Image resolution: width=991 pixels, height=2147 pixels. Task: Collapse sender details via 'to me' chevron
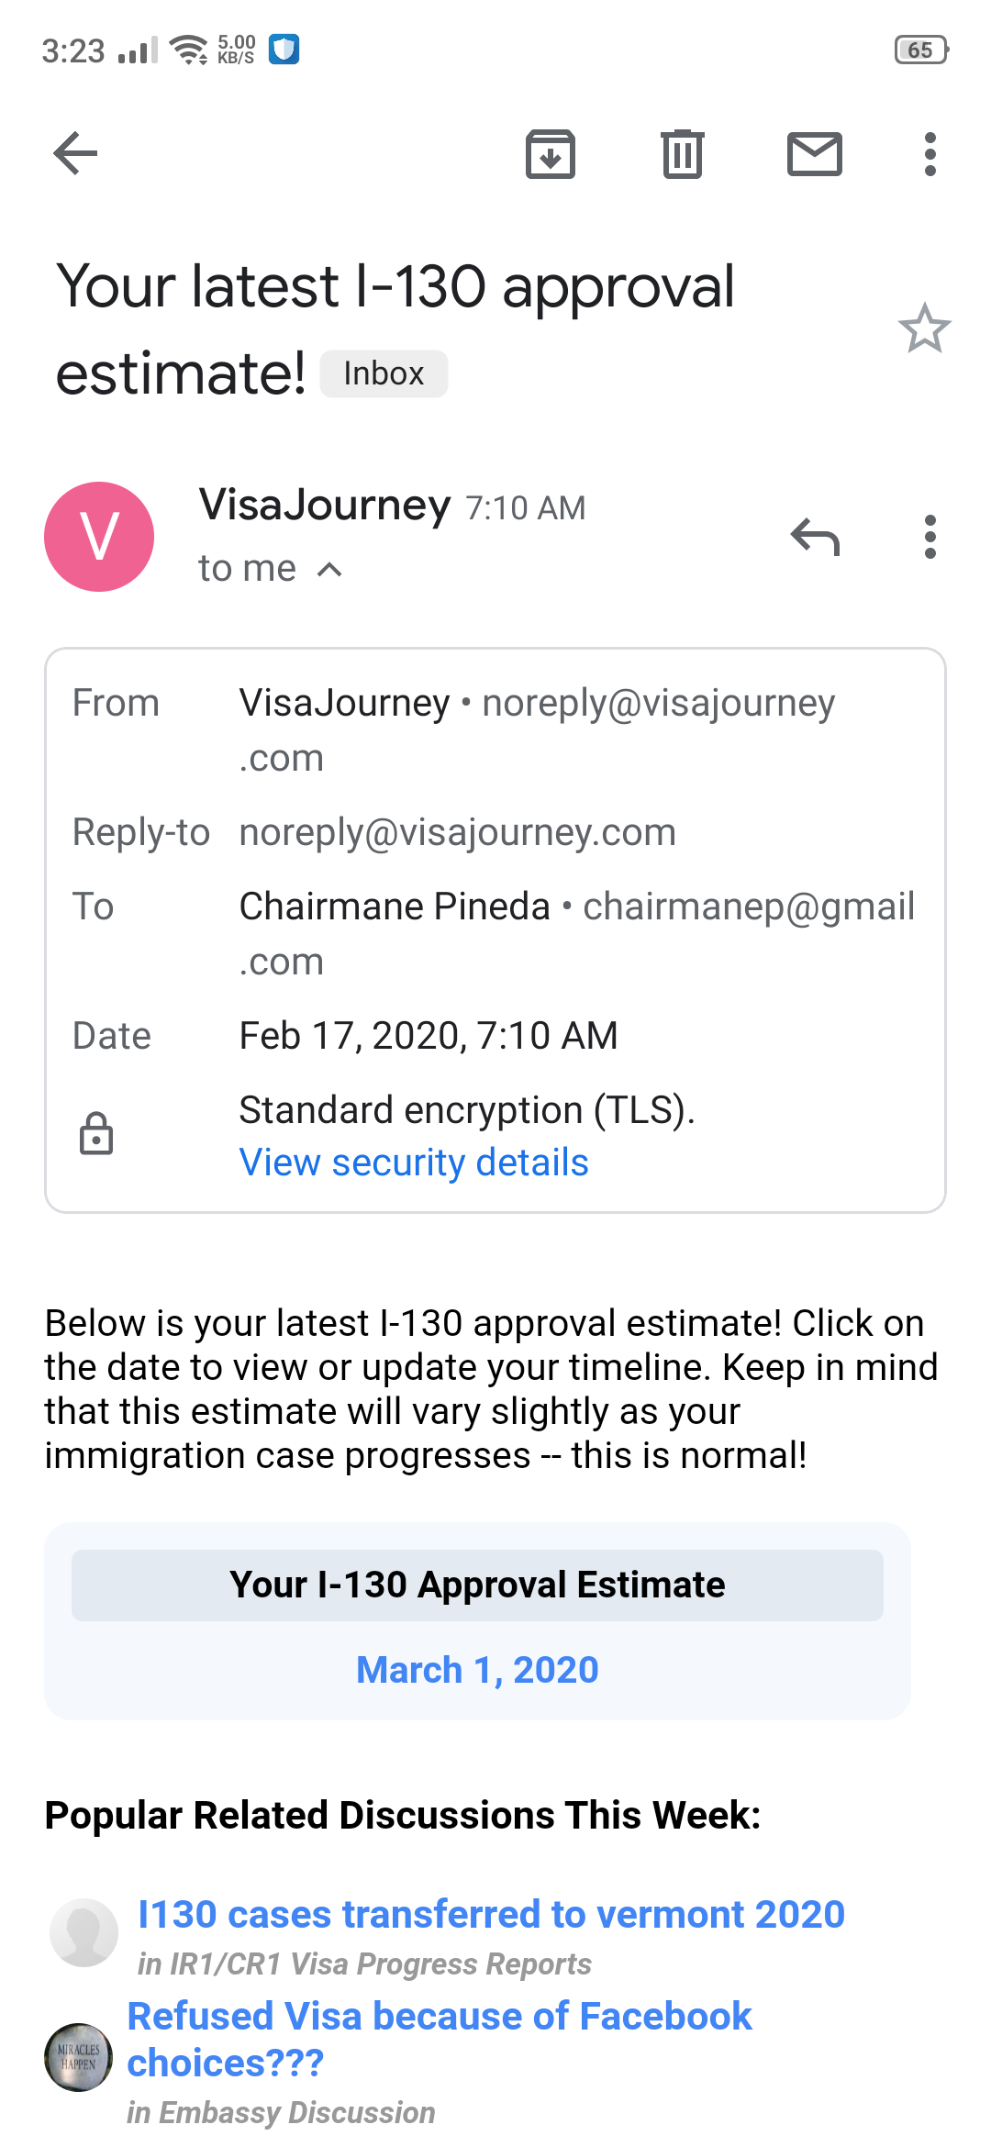coord(329,570)
